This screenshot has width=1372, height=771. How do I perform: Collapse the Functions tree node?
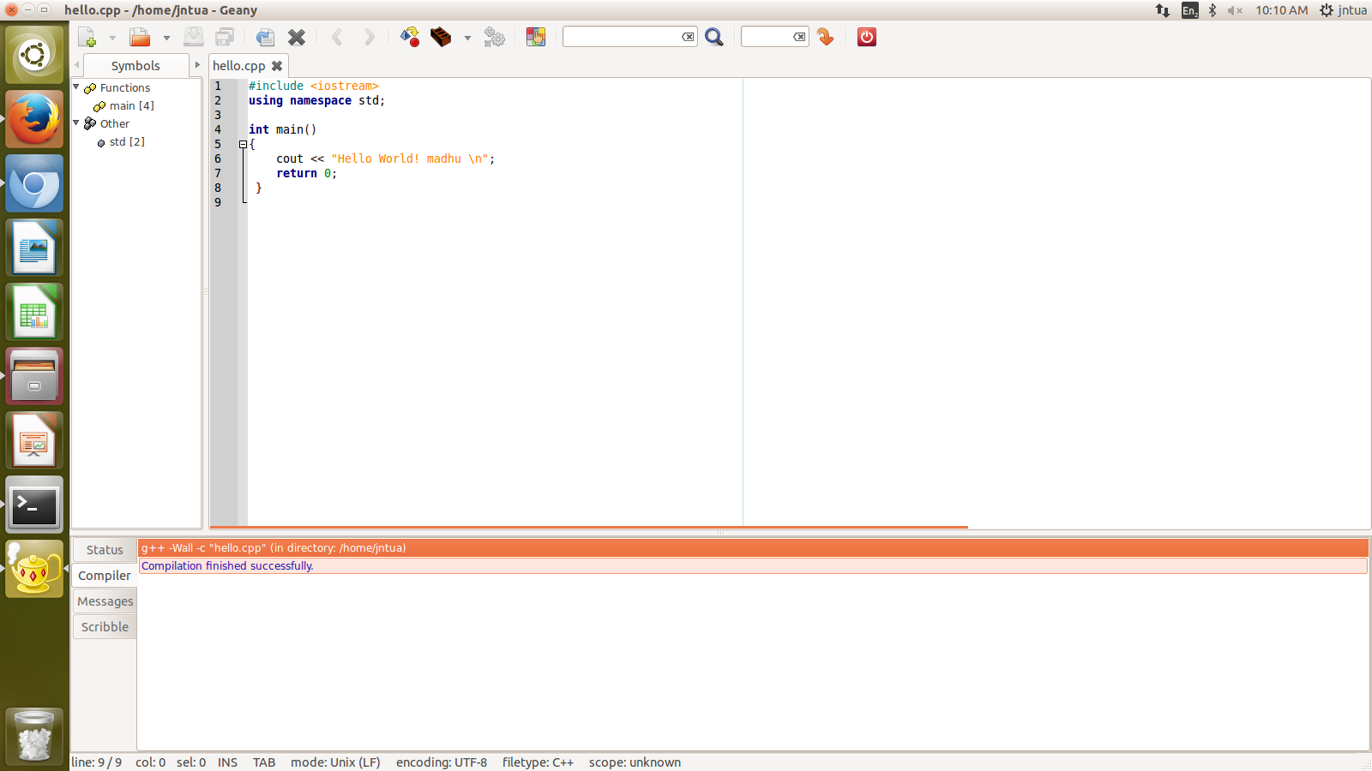(x=76, y=87)
